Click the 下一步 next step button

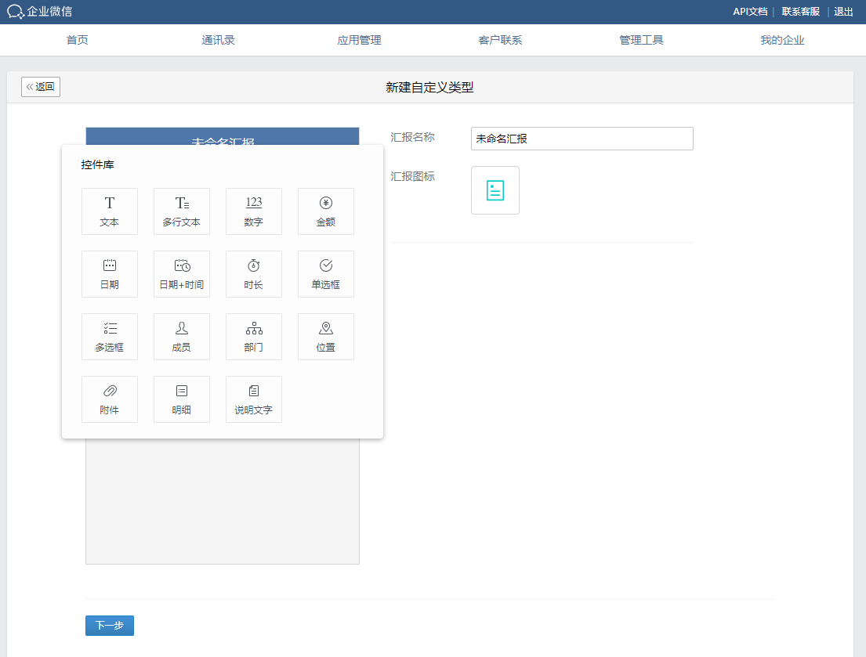110,626
